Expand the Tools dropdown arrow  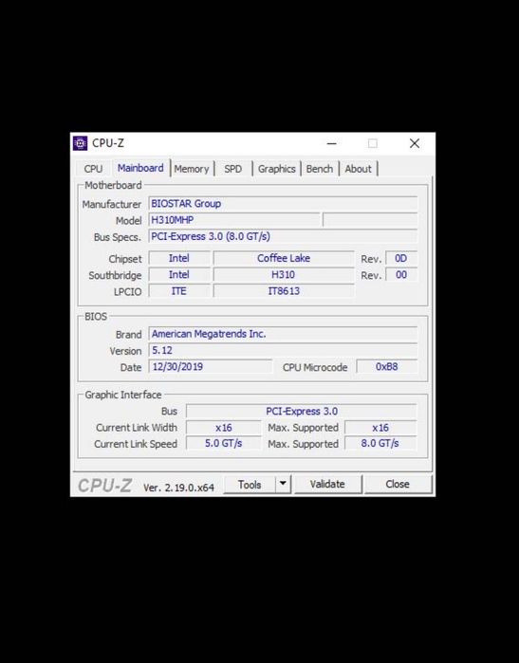(x=283, y=485)
